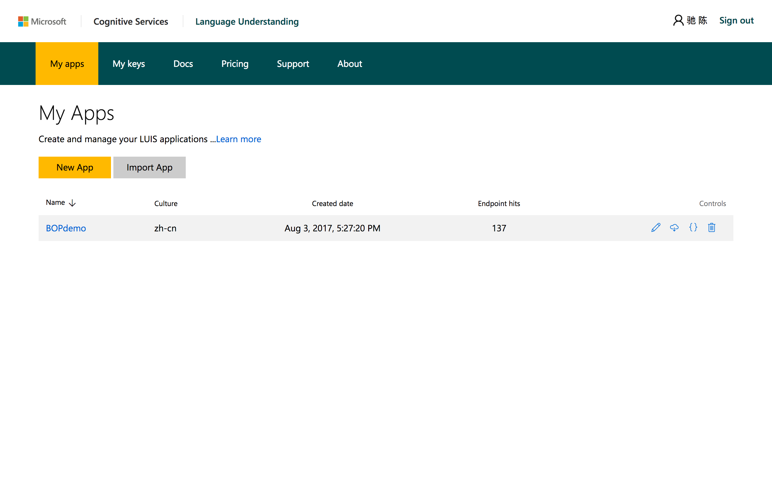Open the Docs navigation item
The height and width of the screenshot is (482, 772).
(x=183, y=64)
